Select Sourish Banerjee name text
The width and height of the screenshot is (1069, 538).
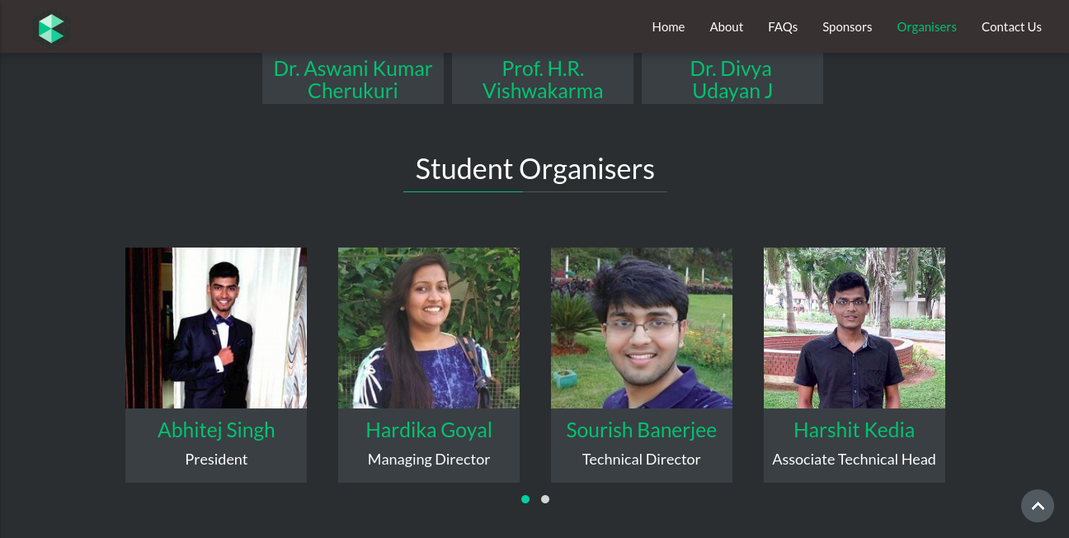(x=642, y=430)
